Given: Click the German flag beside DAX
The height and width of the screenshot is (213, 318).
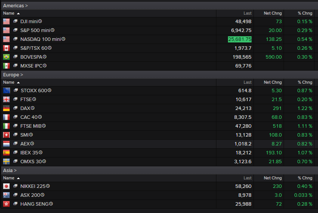Looking at the screenshot, I should coord(6,108).
